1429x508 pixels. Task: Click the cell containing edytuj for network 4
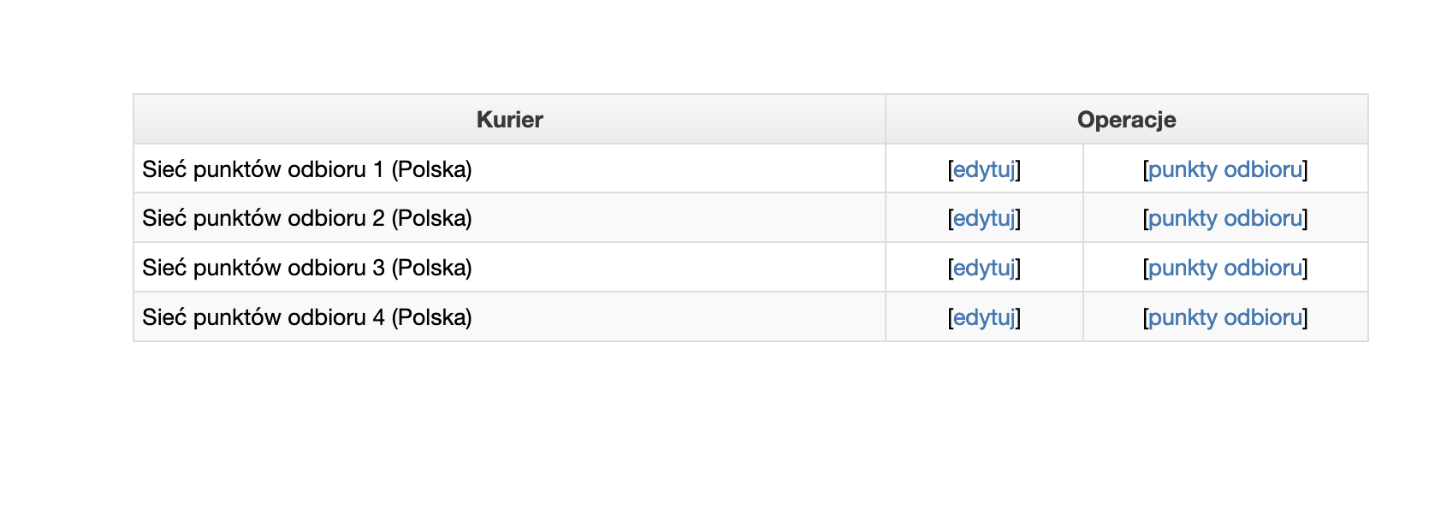point(984,316)
